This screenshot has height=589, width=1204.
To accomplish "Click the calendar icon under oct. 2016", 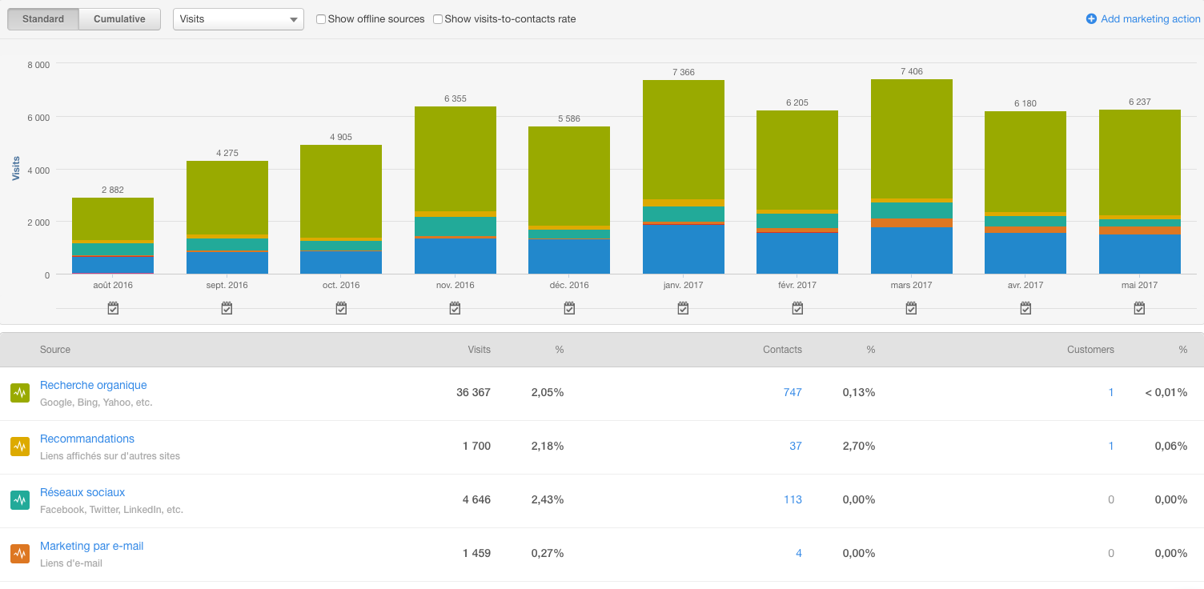I will (x=341, y=308).
